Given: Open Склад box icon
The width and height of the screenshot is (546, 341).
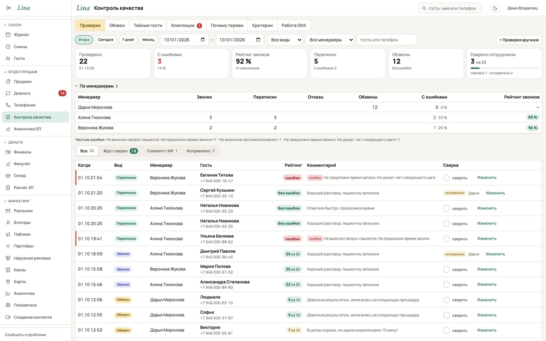Looking at the screenshot, I should click(x=8, y=176).
